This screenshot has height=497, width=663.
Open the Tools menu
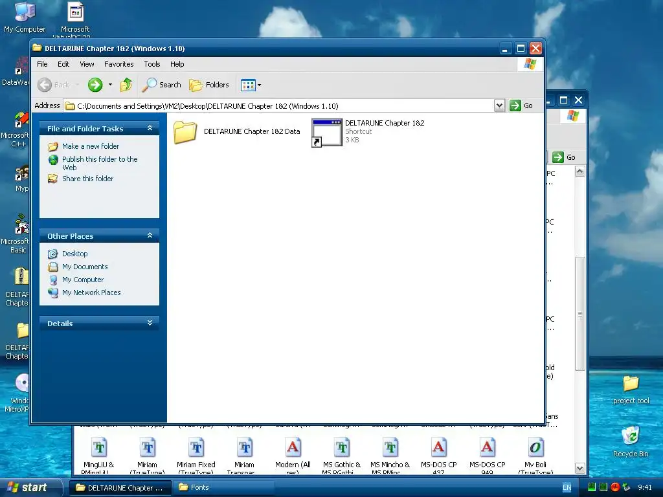152,64
